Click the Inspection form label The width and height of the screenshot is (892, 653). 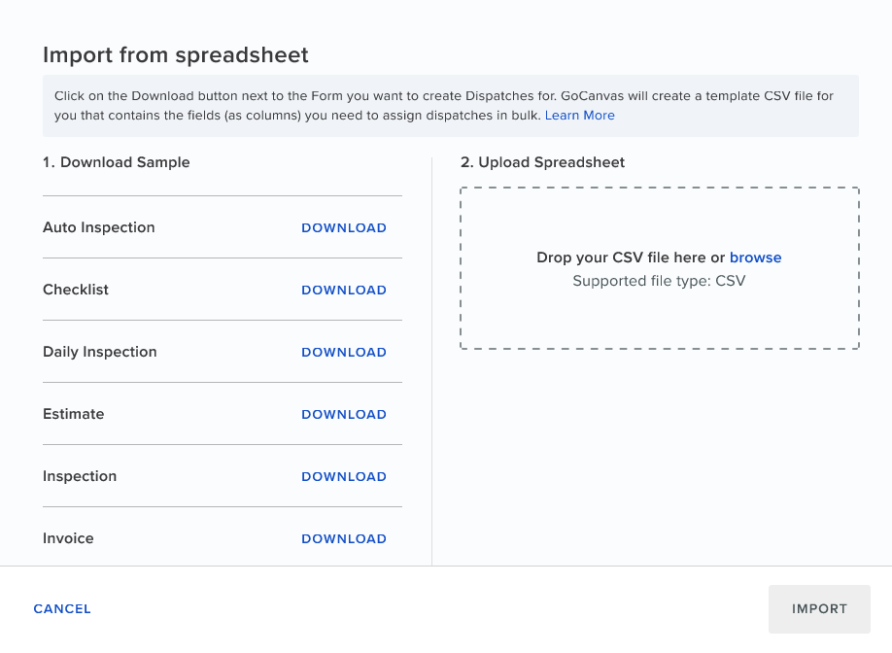[x=80, y=476]
